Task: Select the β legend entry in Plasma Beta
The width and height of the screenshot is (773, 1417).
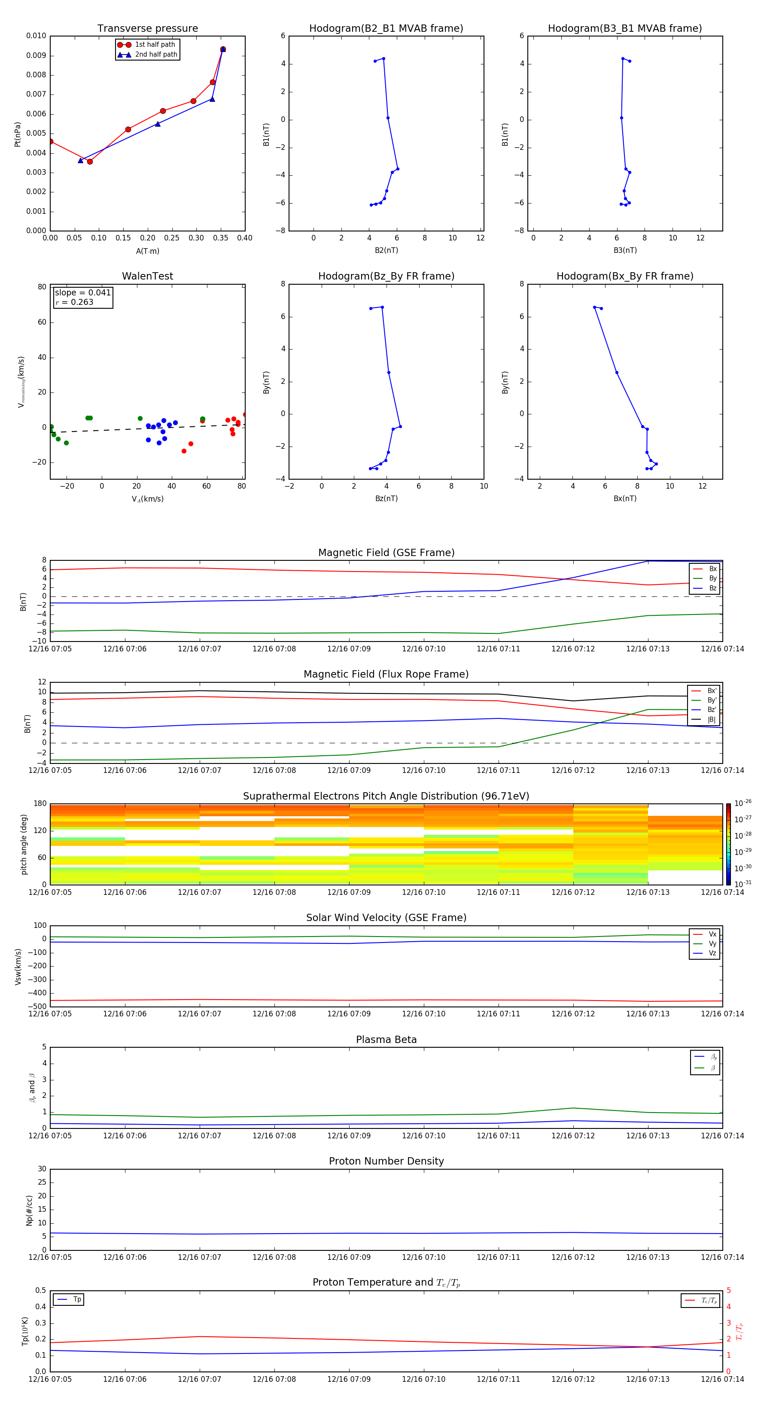Action: [x=705, y=1068]
